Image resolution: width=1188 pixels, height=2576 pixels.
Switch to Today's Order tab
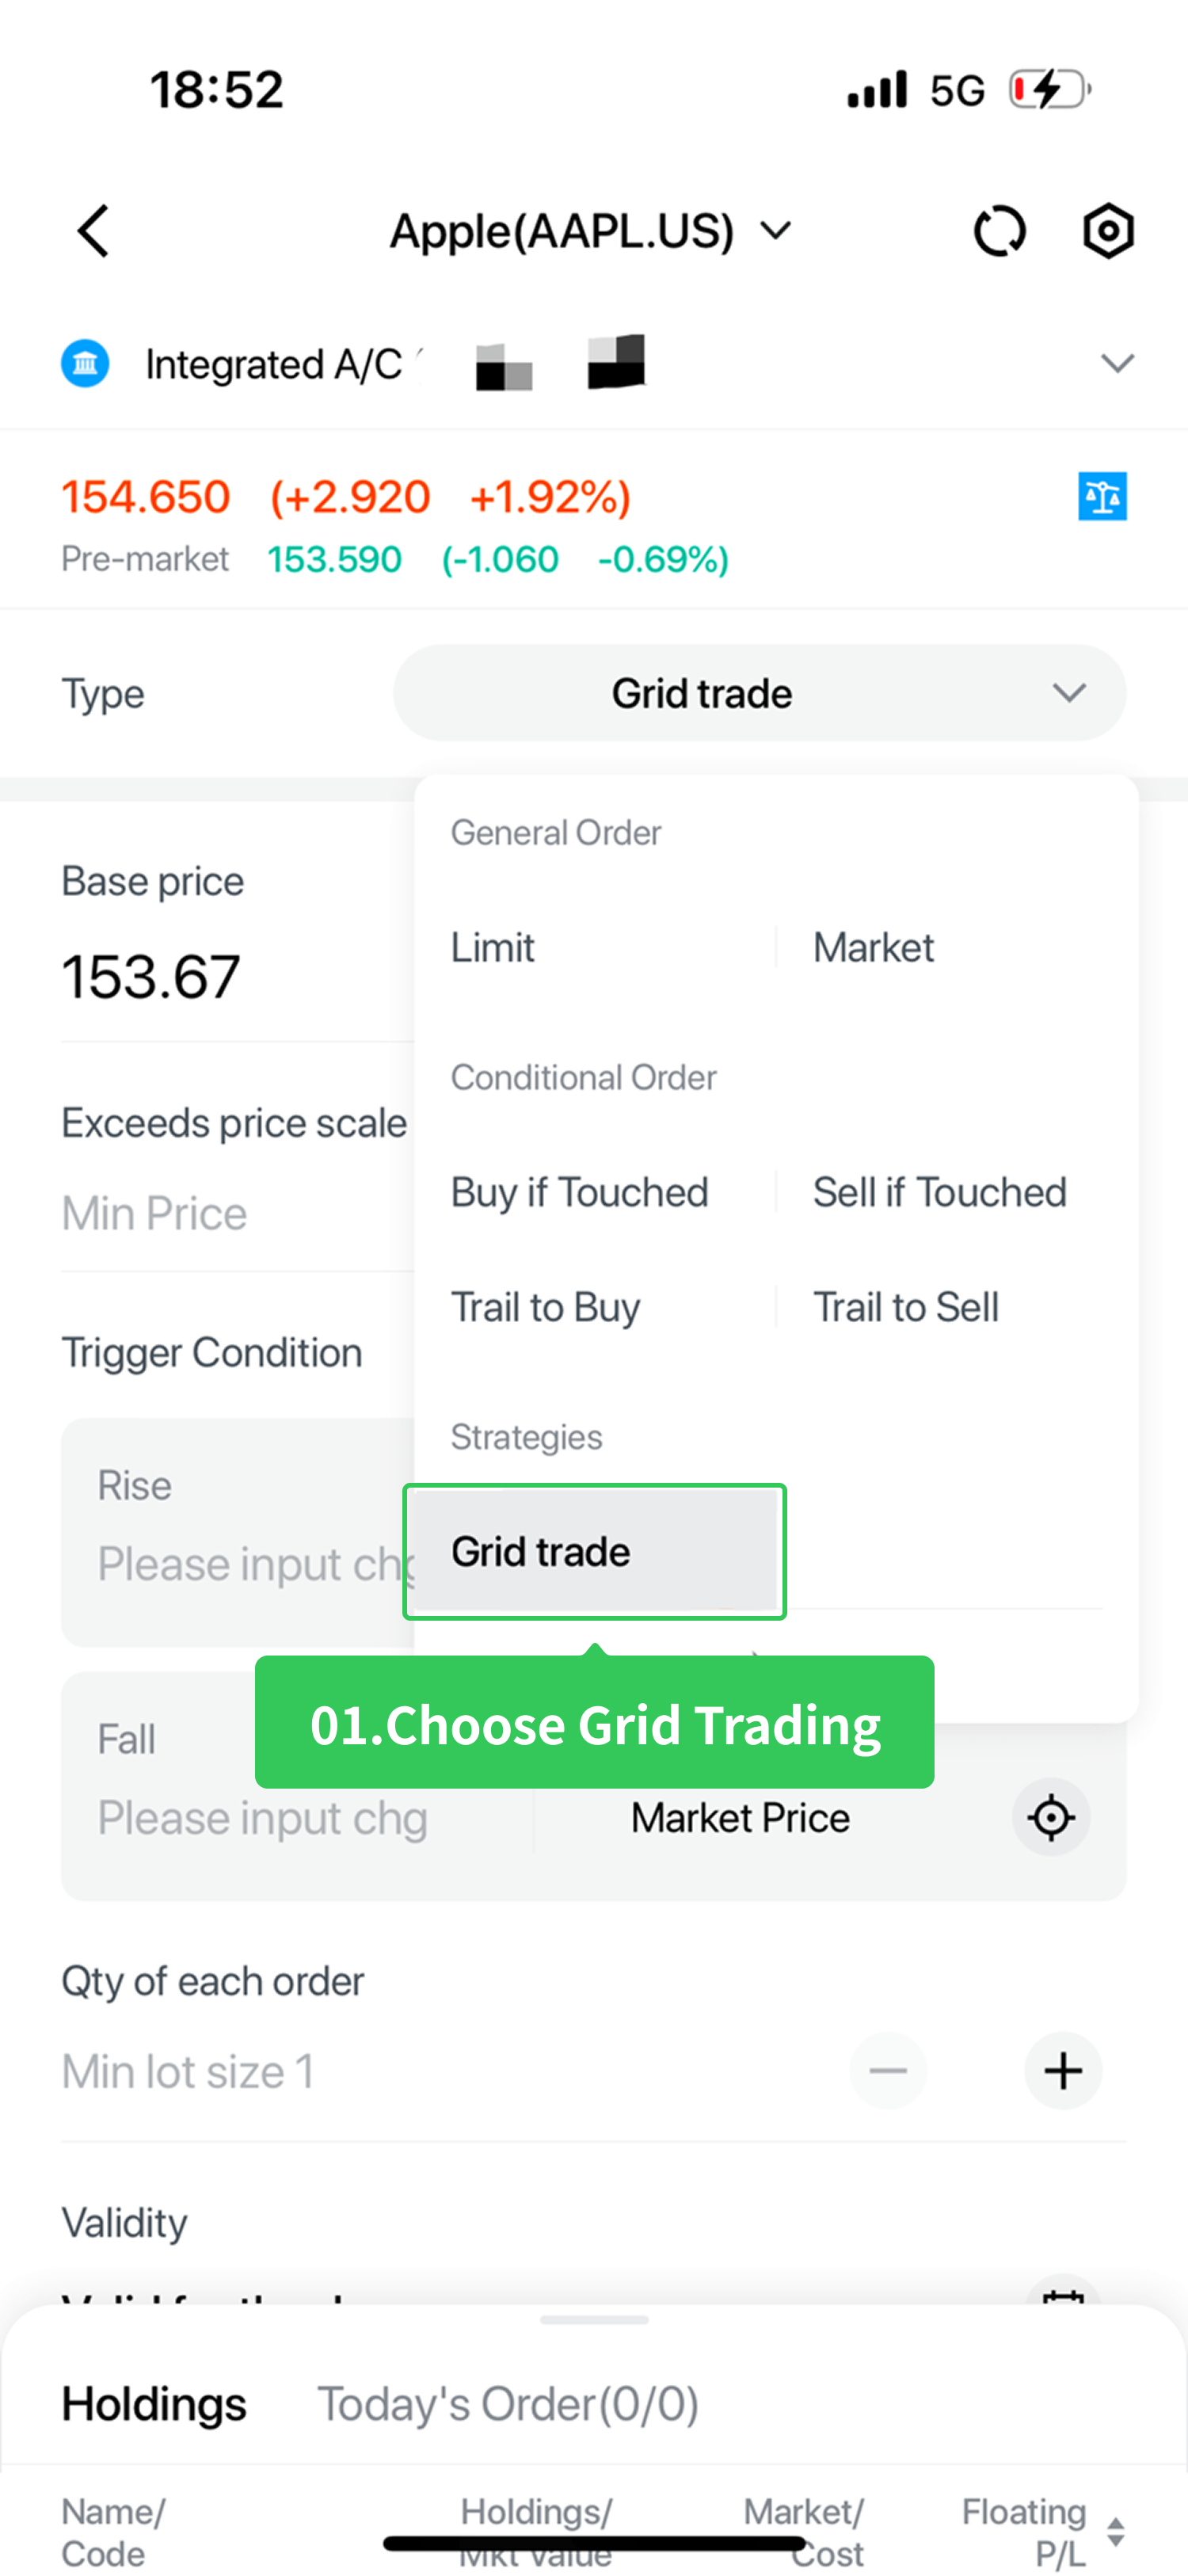point(507,2404)
